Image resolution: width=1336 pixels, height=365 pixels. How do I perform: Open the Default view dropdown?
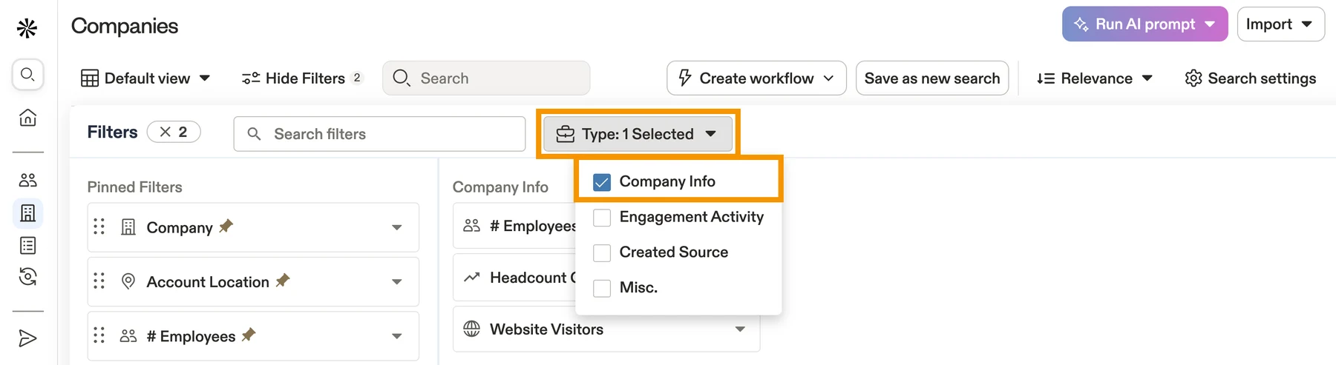tap(145, 78)
